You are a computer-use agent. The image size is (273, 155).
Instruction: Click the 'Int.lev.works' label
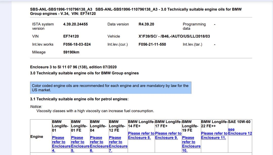point(43,44)
